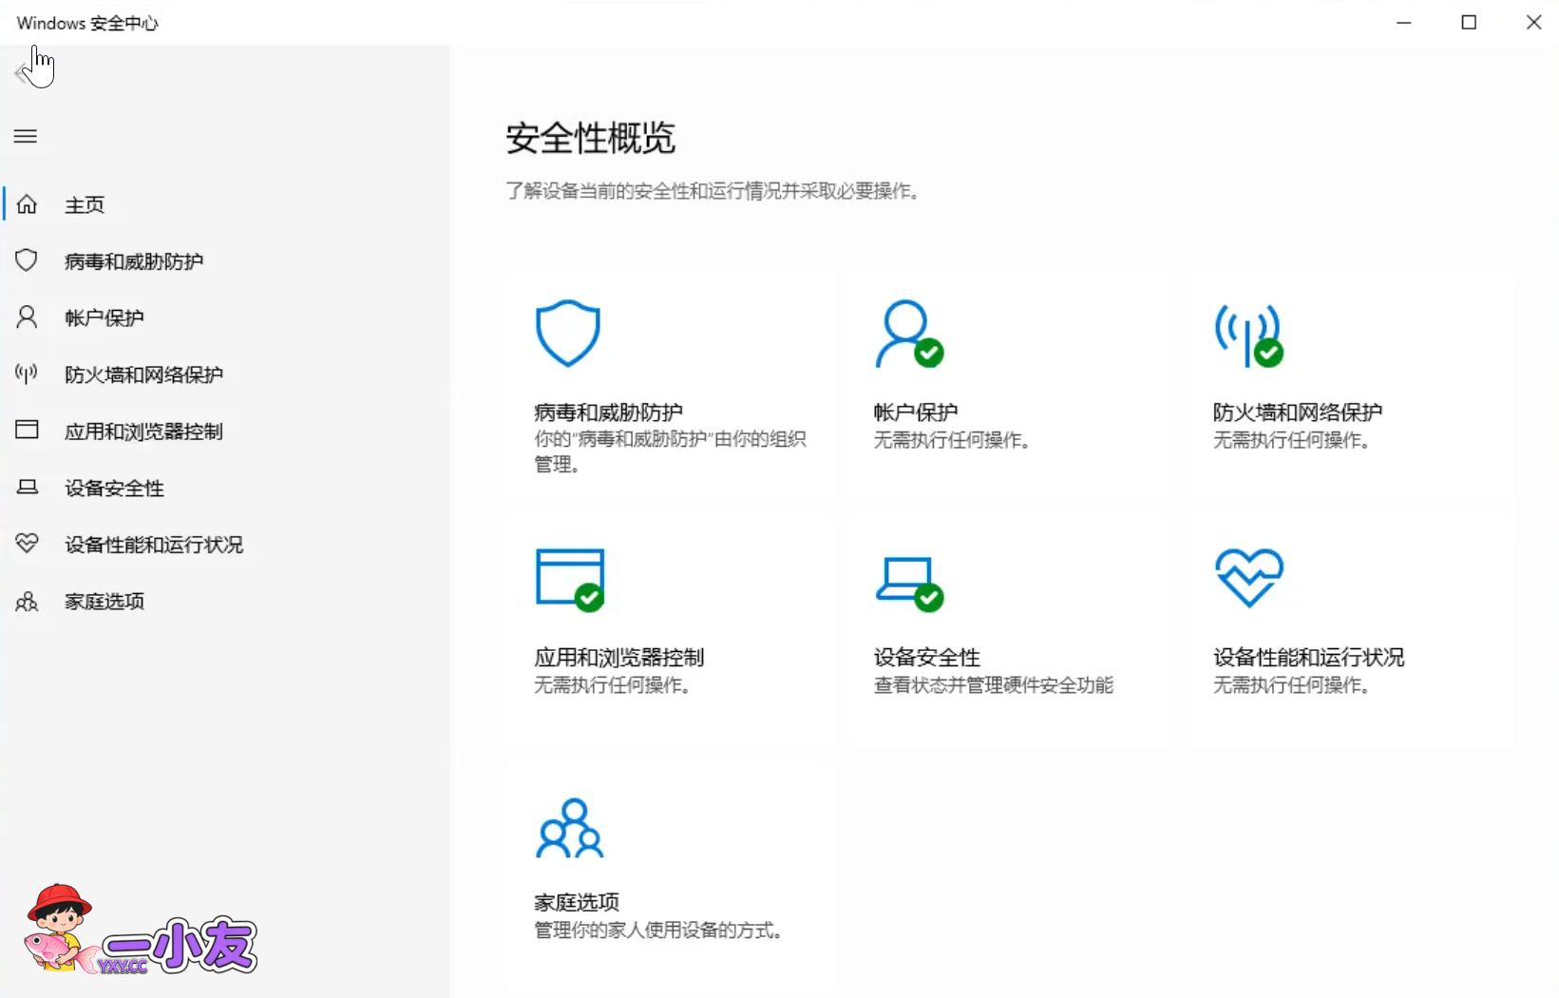
Task: Collapse the hamburger navigation menu
Action: 26,137
